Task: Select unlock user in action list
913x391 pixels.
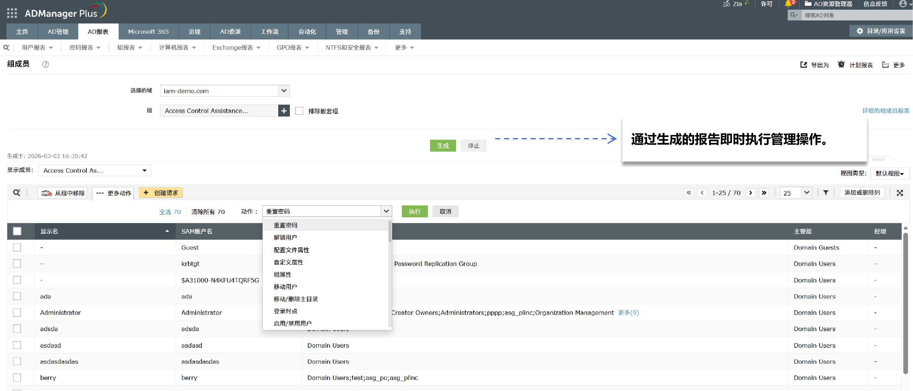Action: (x=285, y=237)
